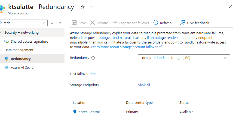Click the Discard X icon
This screenshot has height=115, width=233.
point(93,23)
